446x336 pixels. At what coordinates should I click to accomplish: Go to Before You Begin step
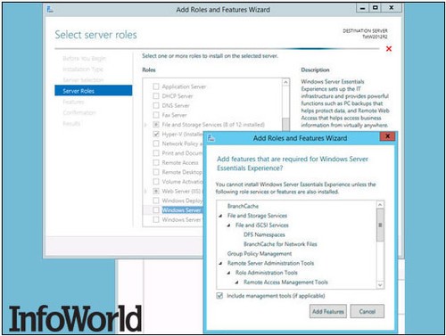click(x=84, y=58)
